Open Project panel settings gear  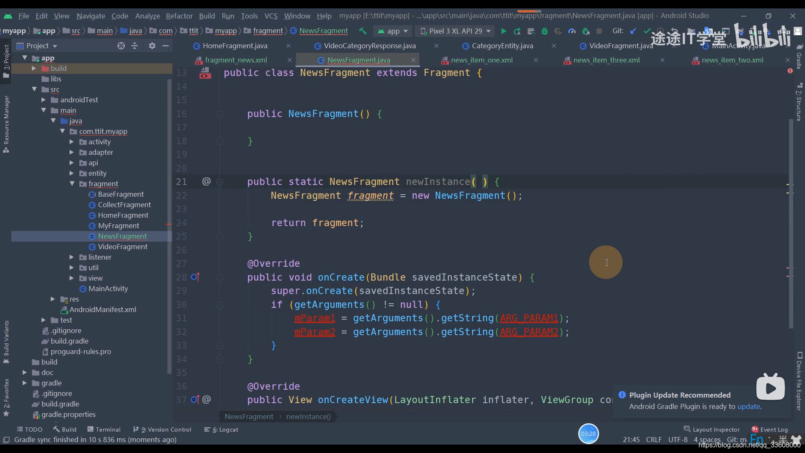pyautogui.click(x=152, y=46)
